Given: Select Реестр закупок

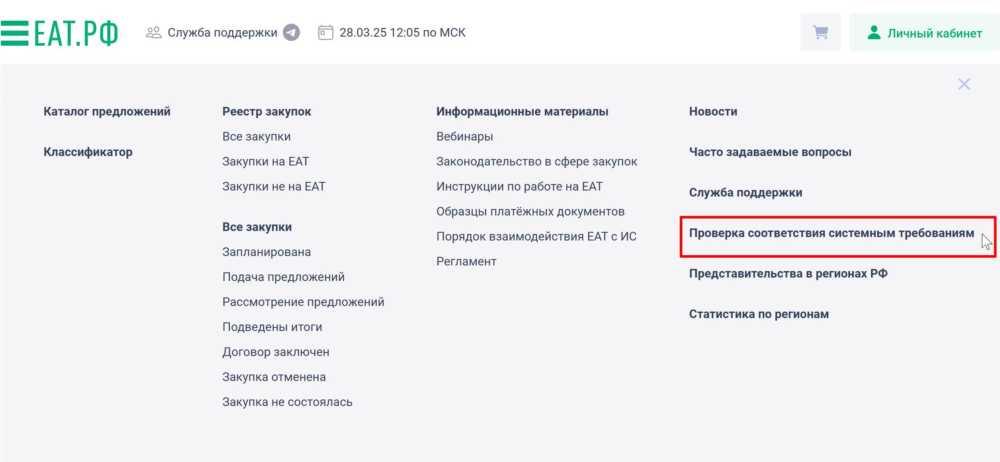Looking at the screenshot, I should pos(266,111).
